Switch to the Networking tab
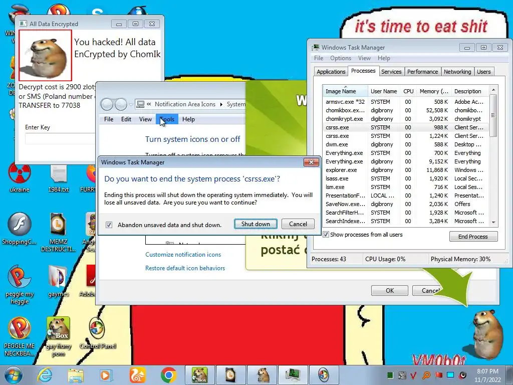The image size is (513, 385). coord(457,72)
